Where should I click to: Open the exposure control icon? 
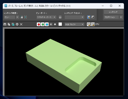click(x=93, y=17)
